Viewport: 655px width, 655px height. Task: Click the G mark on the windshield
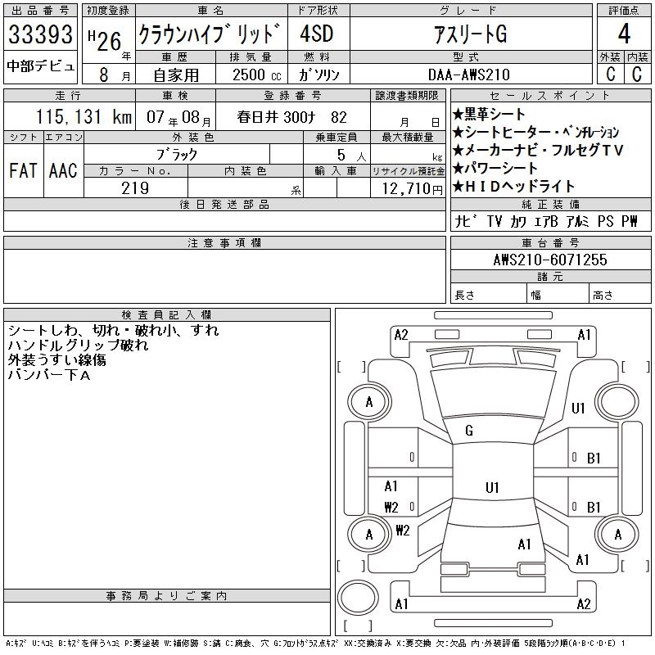[x=469, y=431]
